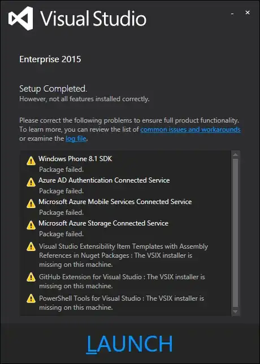
Task: Select the GitHub Extension for Visual Studio message
Action: (x=122, y=281)
